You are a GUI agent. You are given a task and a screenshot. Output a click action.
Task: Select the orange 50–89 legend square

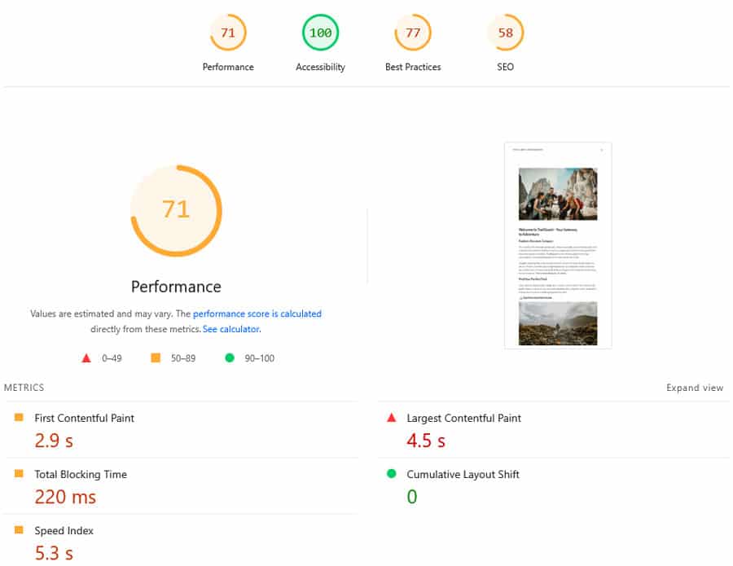[155, 357]
